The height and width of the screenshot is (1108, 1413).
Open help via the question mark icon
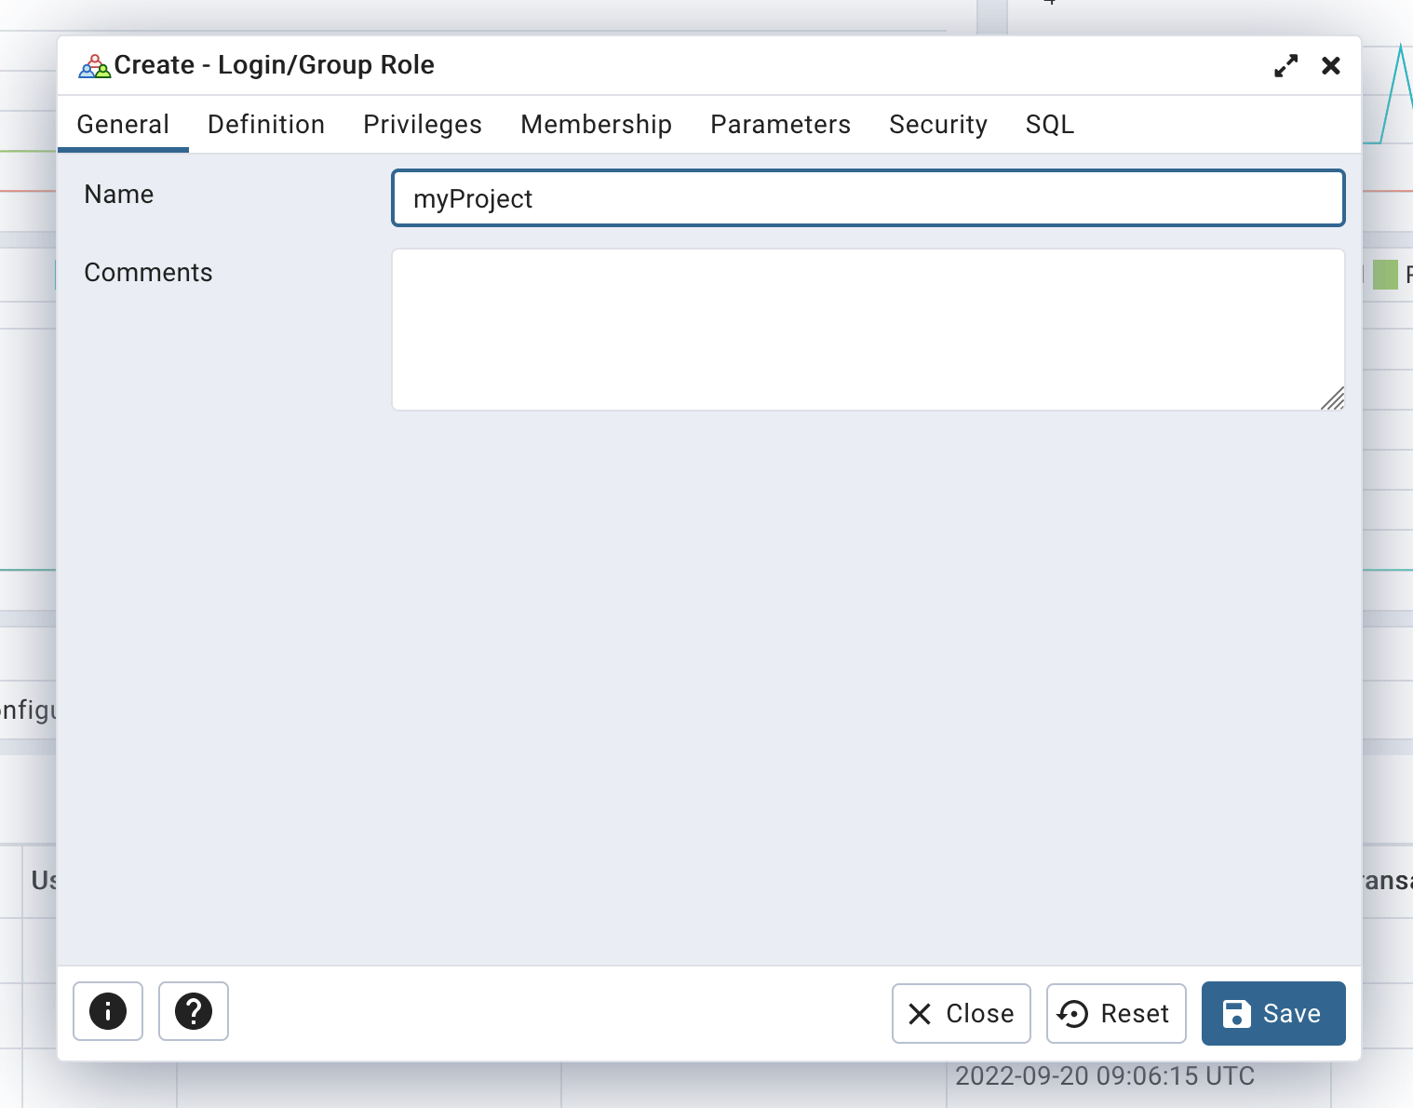tap(194, 1011)
